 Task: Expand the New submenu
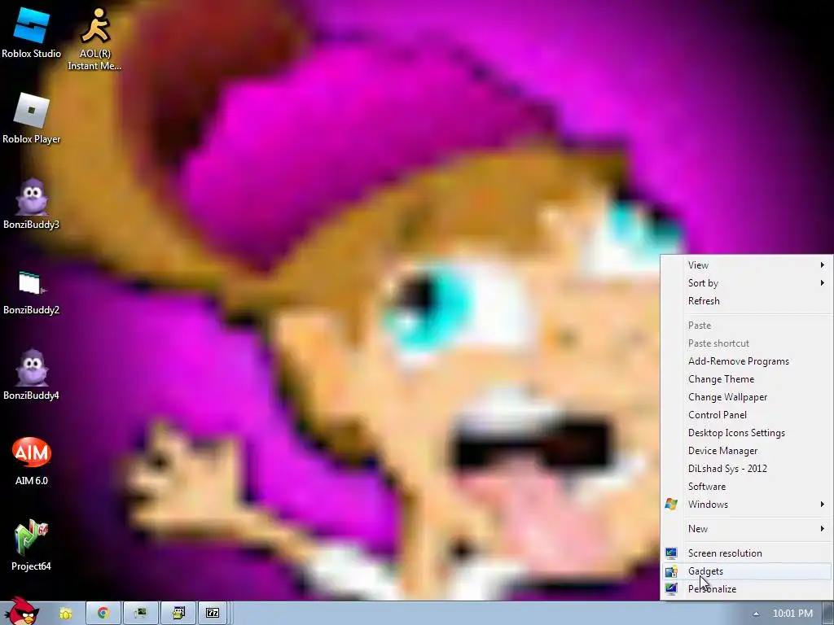746,529
